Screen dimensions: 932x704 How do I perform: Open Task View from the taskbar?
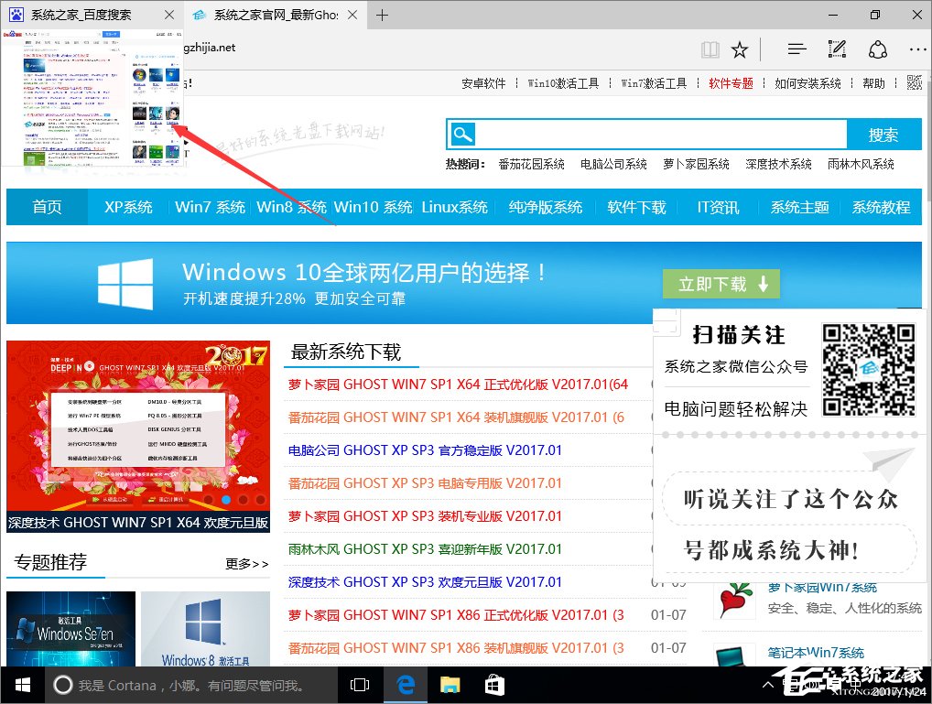[x=359, y=684]
